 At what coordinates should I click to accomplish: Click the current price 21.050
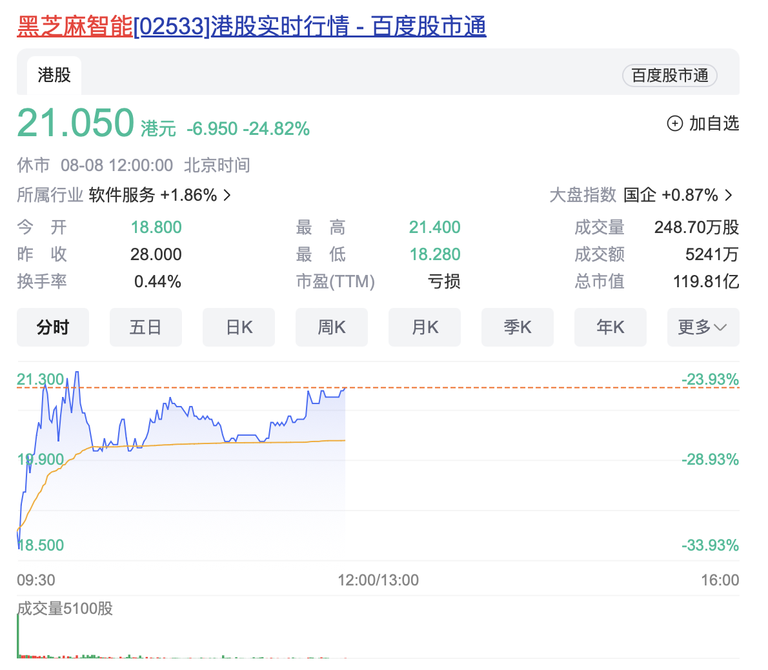tap(76, 123)
